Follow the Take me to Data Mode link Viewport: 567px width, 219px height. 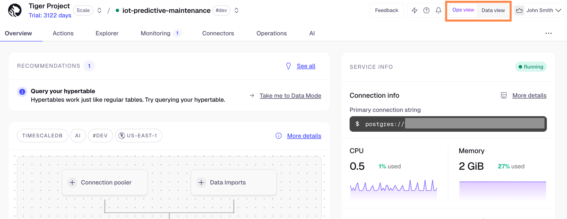(290, 96)
